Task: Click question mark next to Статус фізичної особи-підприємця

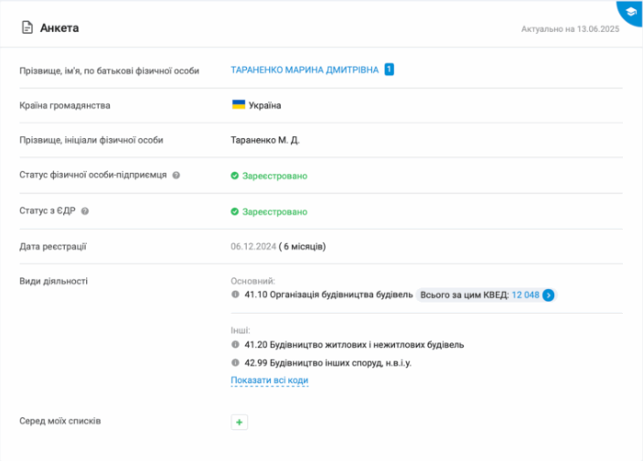Action: tap(176, 175)
